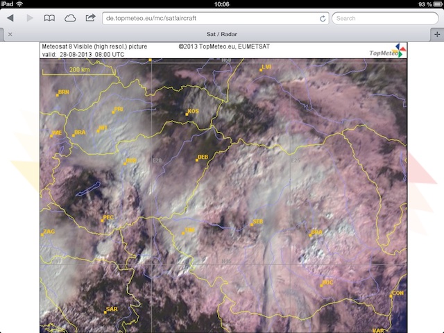Select the Sat / Radar tab
The height and width of the screenshot is (333, 444).
222,34
